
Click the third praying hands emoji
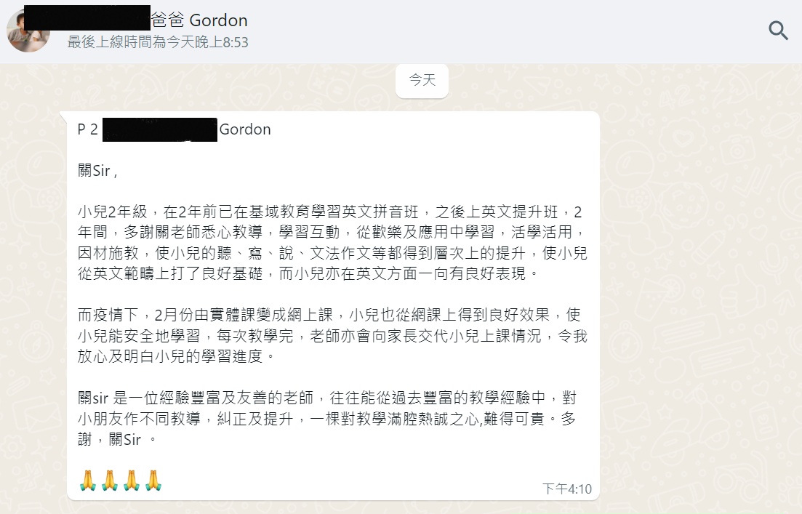(132, 481)
